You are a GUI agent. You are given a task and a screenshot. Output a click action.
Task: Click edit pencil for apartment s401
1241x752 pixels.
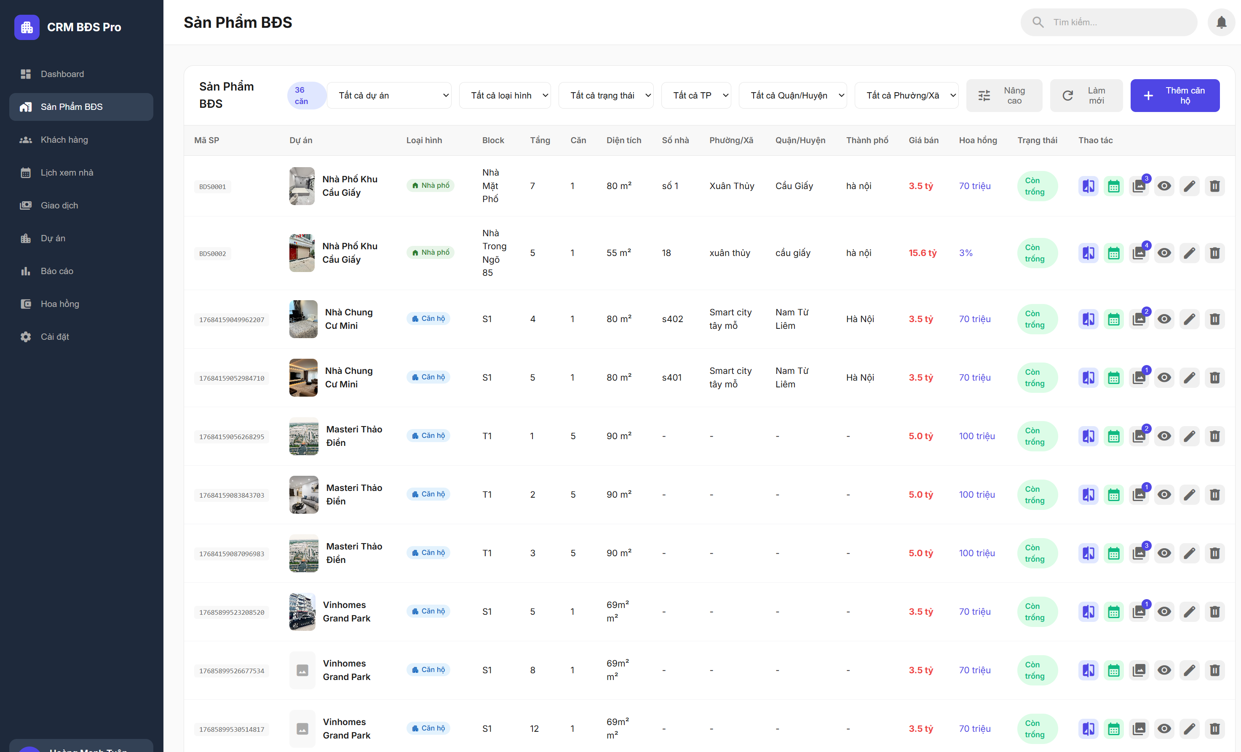1189,378
